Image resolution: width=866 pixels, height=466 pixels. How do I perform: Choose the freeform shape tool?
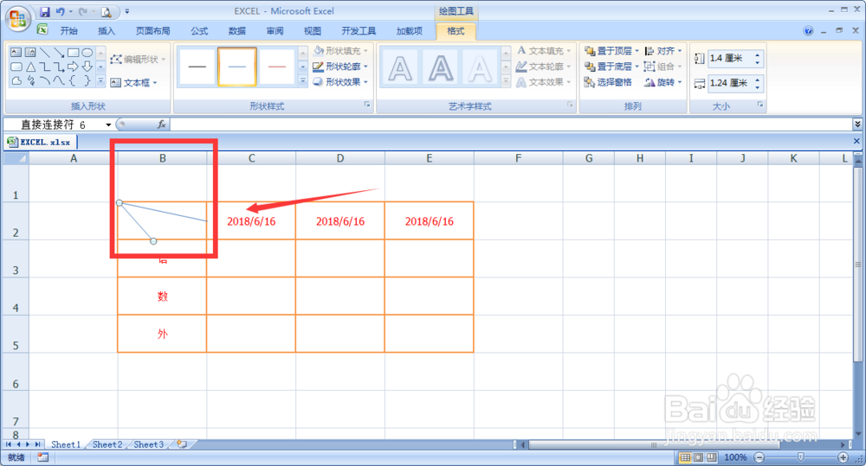(x=16, y=81)
